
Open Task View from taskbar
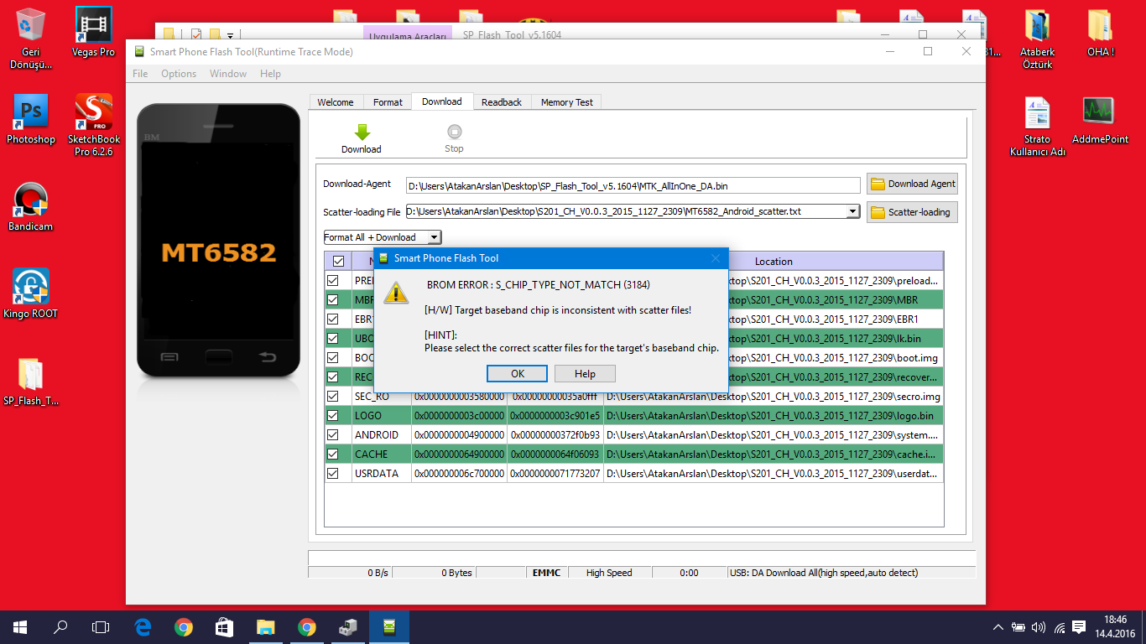[x=101, y=626]
